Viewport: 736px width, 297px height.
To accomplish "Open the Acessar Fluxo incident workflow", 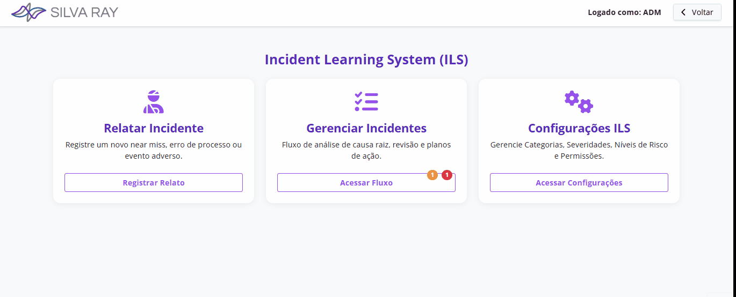I will [x=366, y=183].
